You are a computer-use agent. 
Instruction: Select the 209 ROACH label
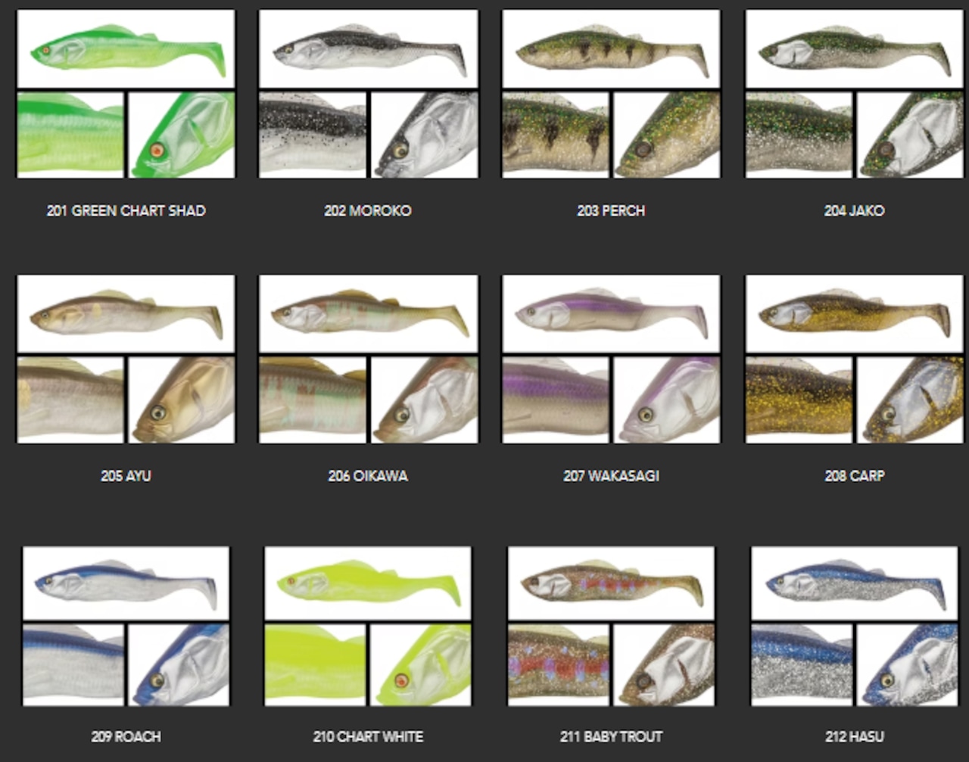[x=126, y=736]
